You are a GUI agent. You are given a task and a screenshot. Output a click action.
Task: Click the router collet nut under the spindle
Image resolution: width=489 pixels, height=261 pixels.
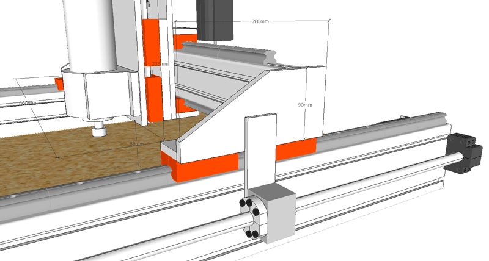click(98, 129)
